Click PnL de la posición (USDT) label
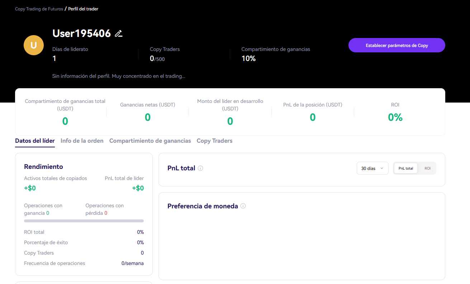The height and width of the screenshot is (284, 470). tap(313, 105)
